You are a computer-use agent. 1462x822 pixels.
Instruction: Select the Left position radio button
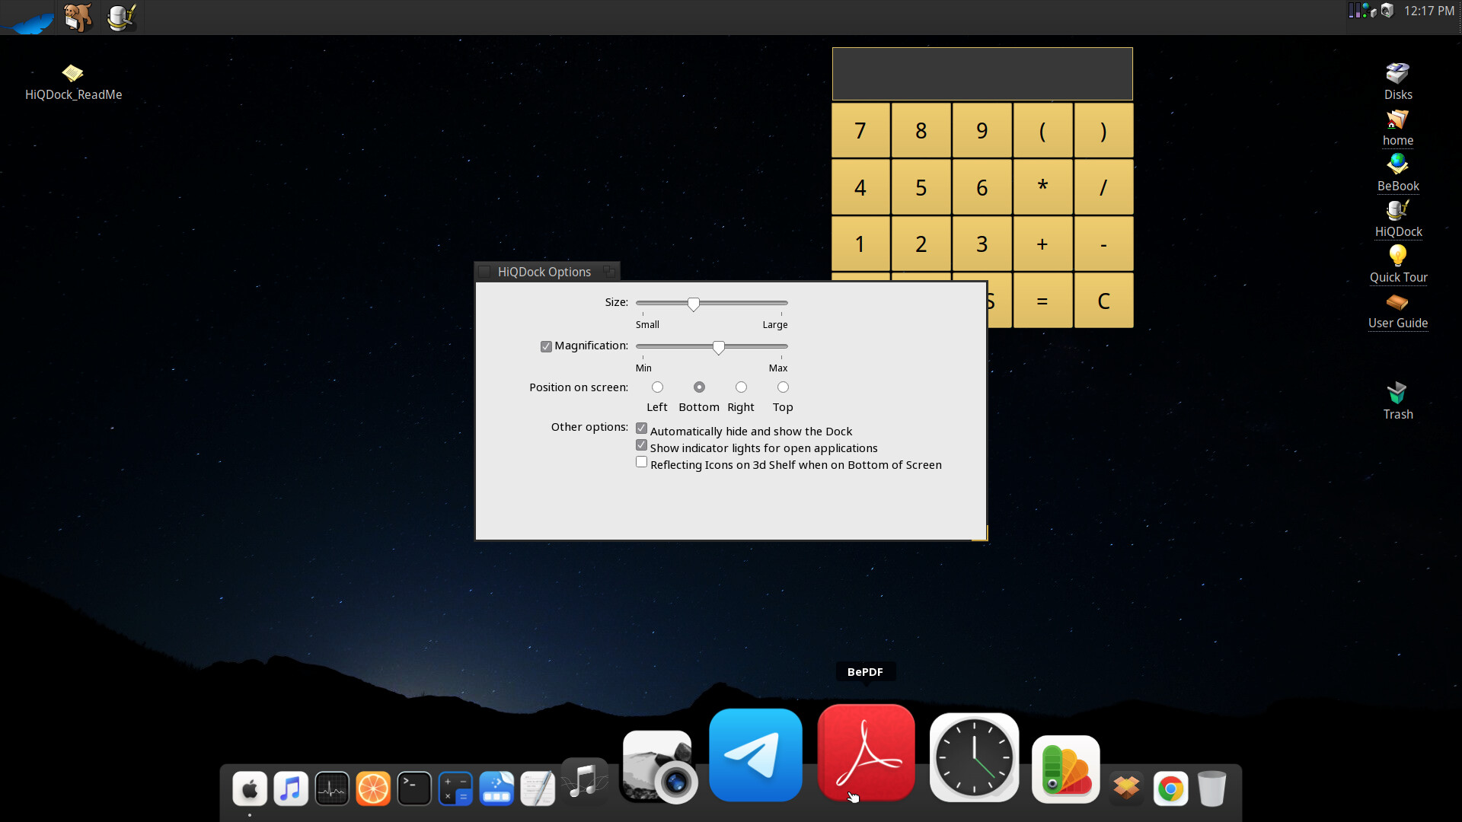[657, 387]
